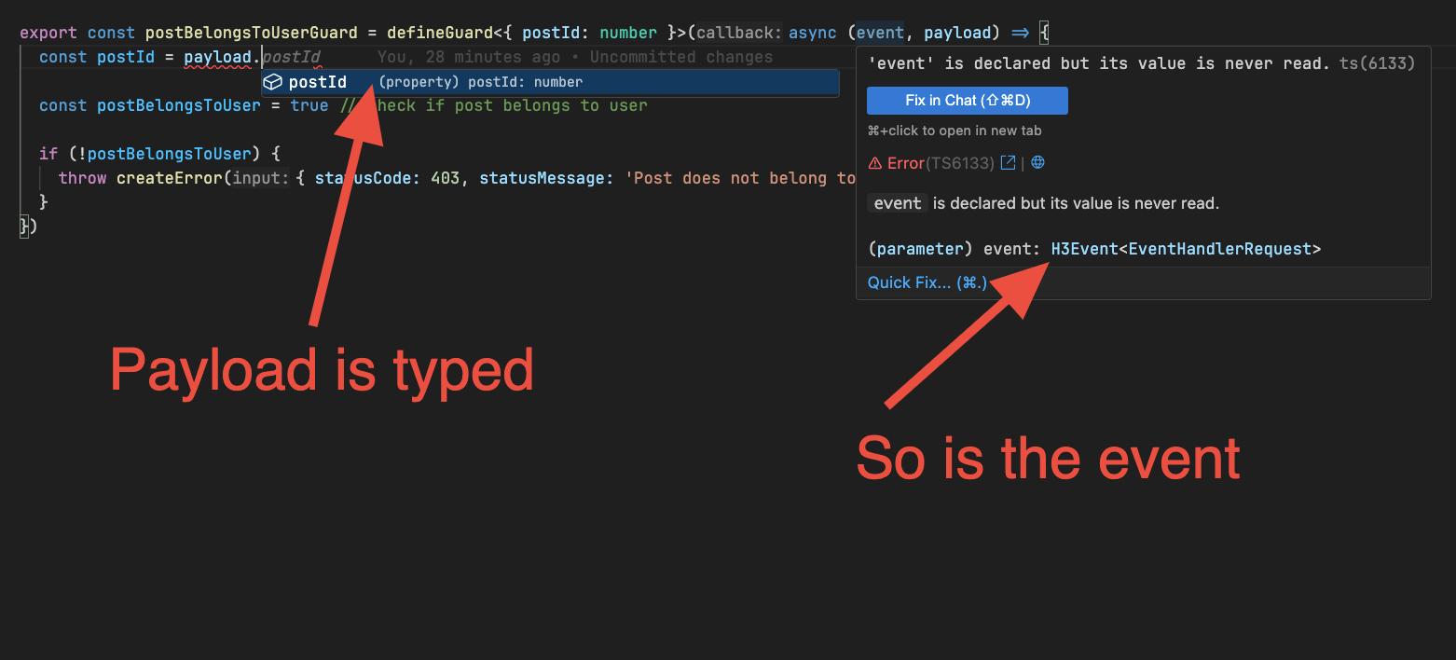Click the globe icon in the error popup
The height and width of the screenshot is (660, 1456).
(x=1037, y=163)
